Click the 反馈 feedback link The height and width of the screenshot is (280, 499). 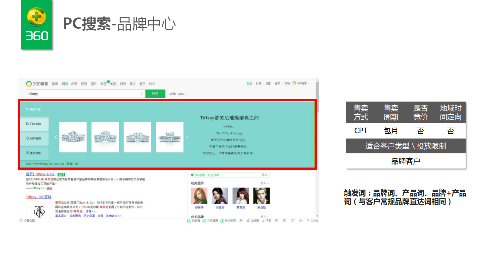[x=258, y=83]
